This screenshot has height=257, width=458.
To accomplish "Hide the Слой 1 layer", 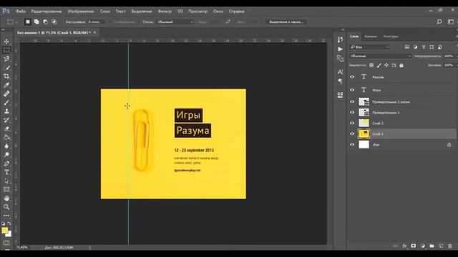I will pyautogui.click(x=352, y=133).
